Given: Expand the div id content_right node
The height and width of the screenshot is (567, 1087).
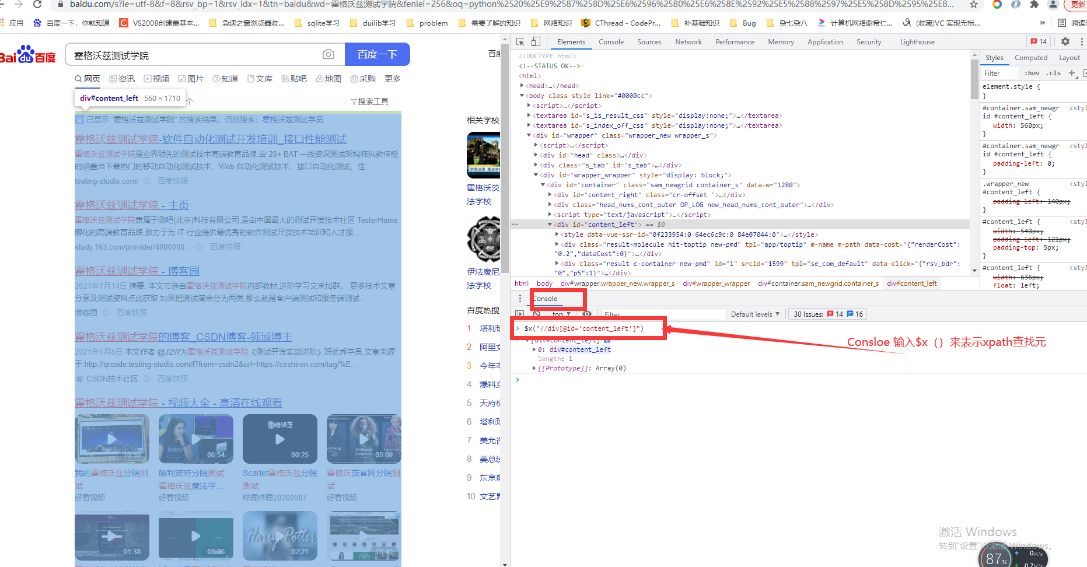Looking at the screenshot, I should pyautogui.click(x=550, y=195).
